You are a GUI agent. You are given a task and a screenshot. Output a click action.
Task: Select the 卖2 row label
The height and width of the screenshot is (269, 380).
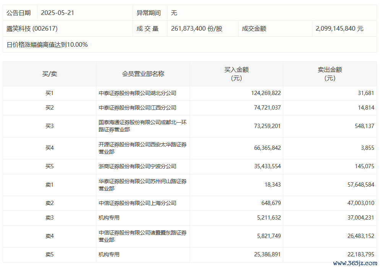pyautogui.click(x=49, y=203)
